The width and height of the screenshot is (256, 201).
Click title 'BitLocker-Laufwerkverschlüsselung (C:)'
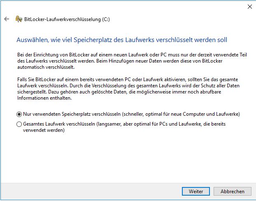pyautogui.click(x=67, y=19)
